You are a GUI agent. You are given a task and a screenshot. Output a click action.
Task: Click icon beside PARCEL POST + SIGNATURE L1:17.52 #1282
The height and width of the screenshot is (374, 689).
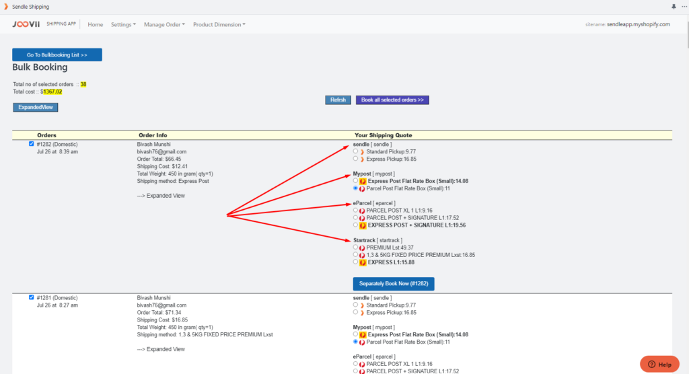point(362,218)
